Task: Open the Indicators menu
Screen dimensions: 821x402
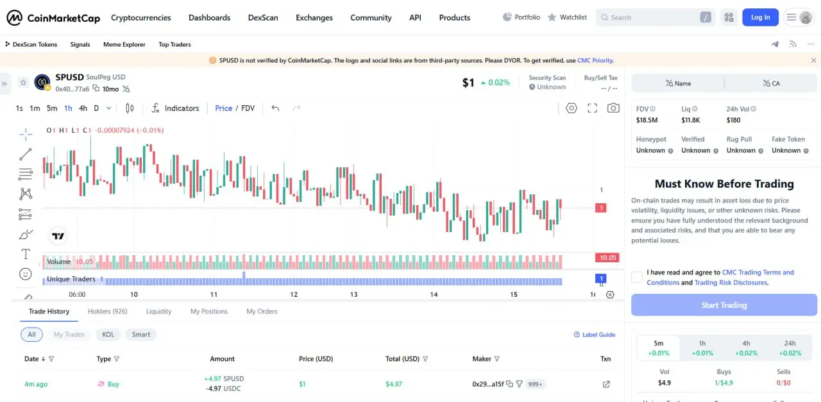Action: pyautogui.click(x=175, y=108)
